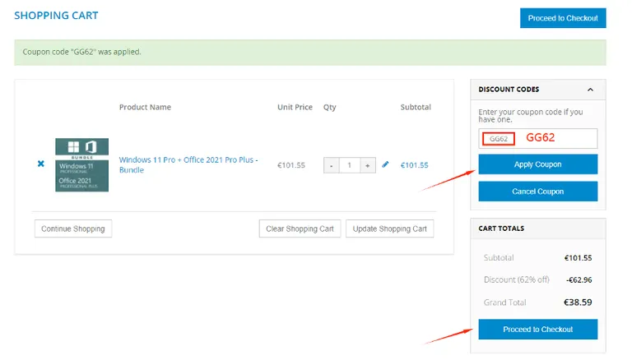Click the Windows 11 Office 2021 bundle thumbnail
The image size is (632, 360).
click(x=81, y=164)
